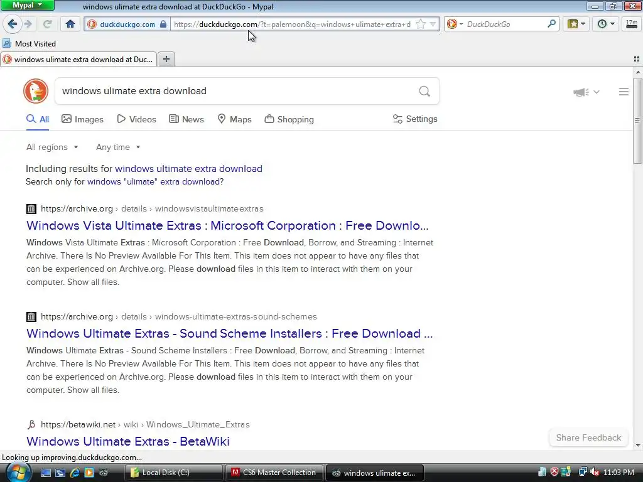
Task: Click the betawiki.net result URL
Action: 145,425
